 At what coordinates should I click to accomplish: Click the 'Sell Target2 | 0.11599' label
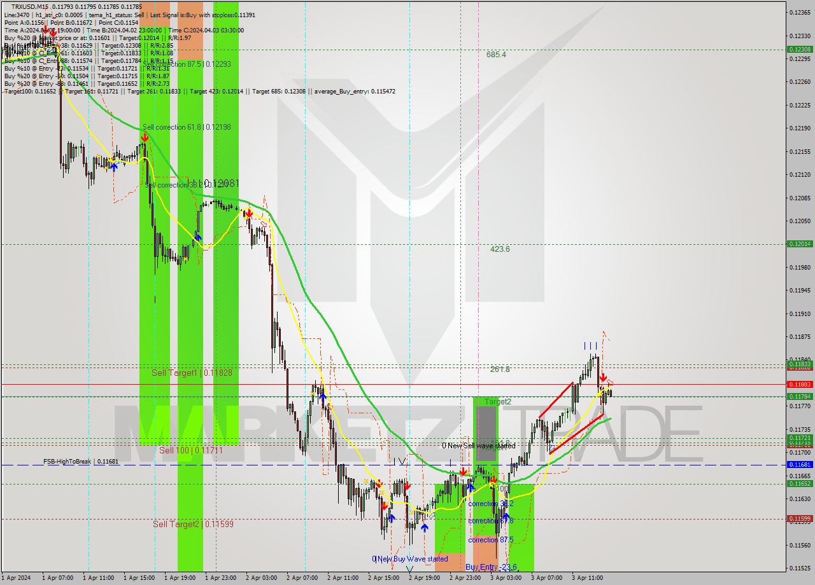[x=193, y=524]
